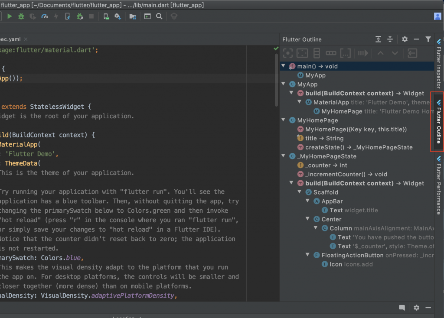Collapse the MaterialApp tree node
This screenshot has width=444, height=318.
tap(300, 102)
